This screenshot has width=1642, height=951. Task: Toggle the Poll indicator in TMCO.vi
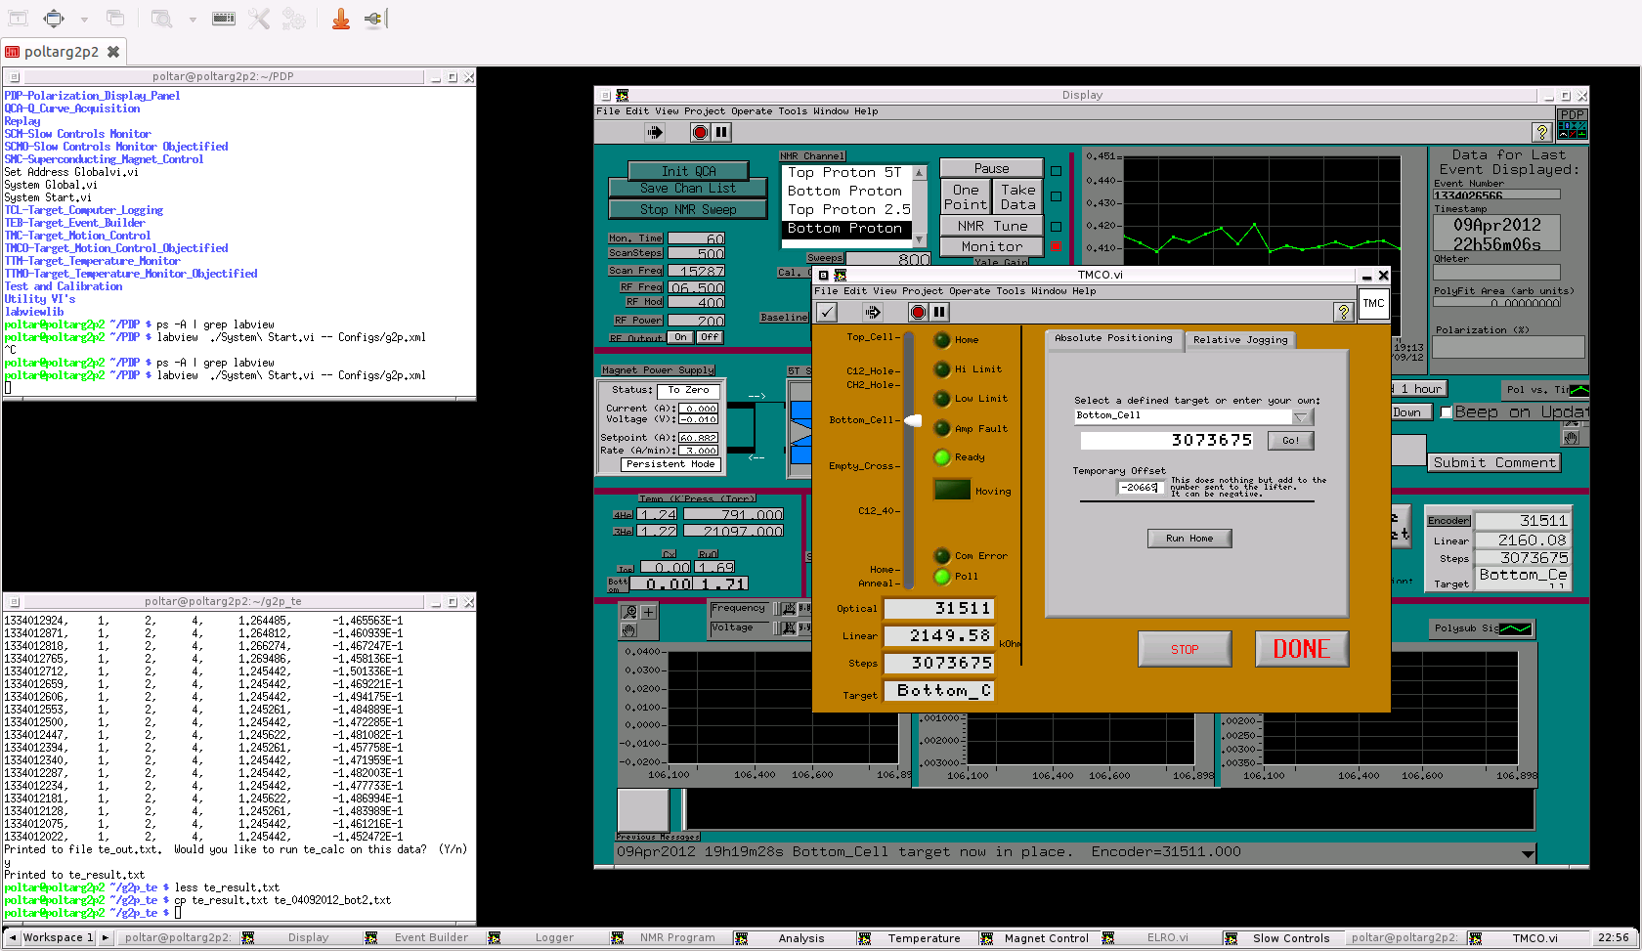pos(942,577)
